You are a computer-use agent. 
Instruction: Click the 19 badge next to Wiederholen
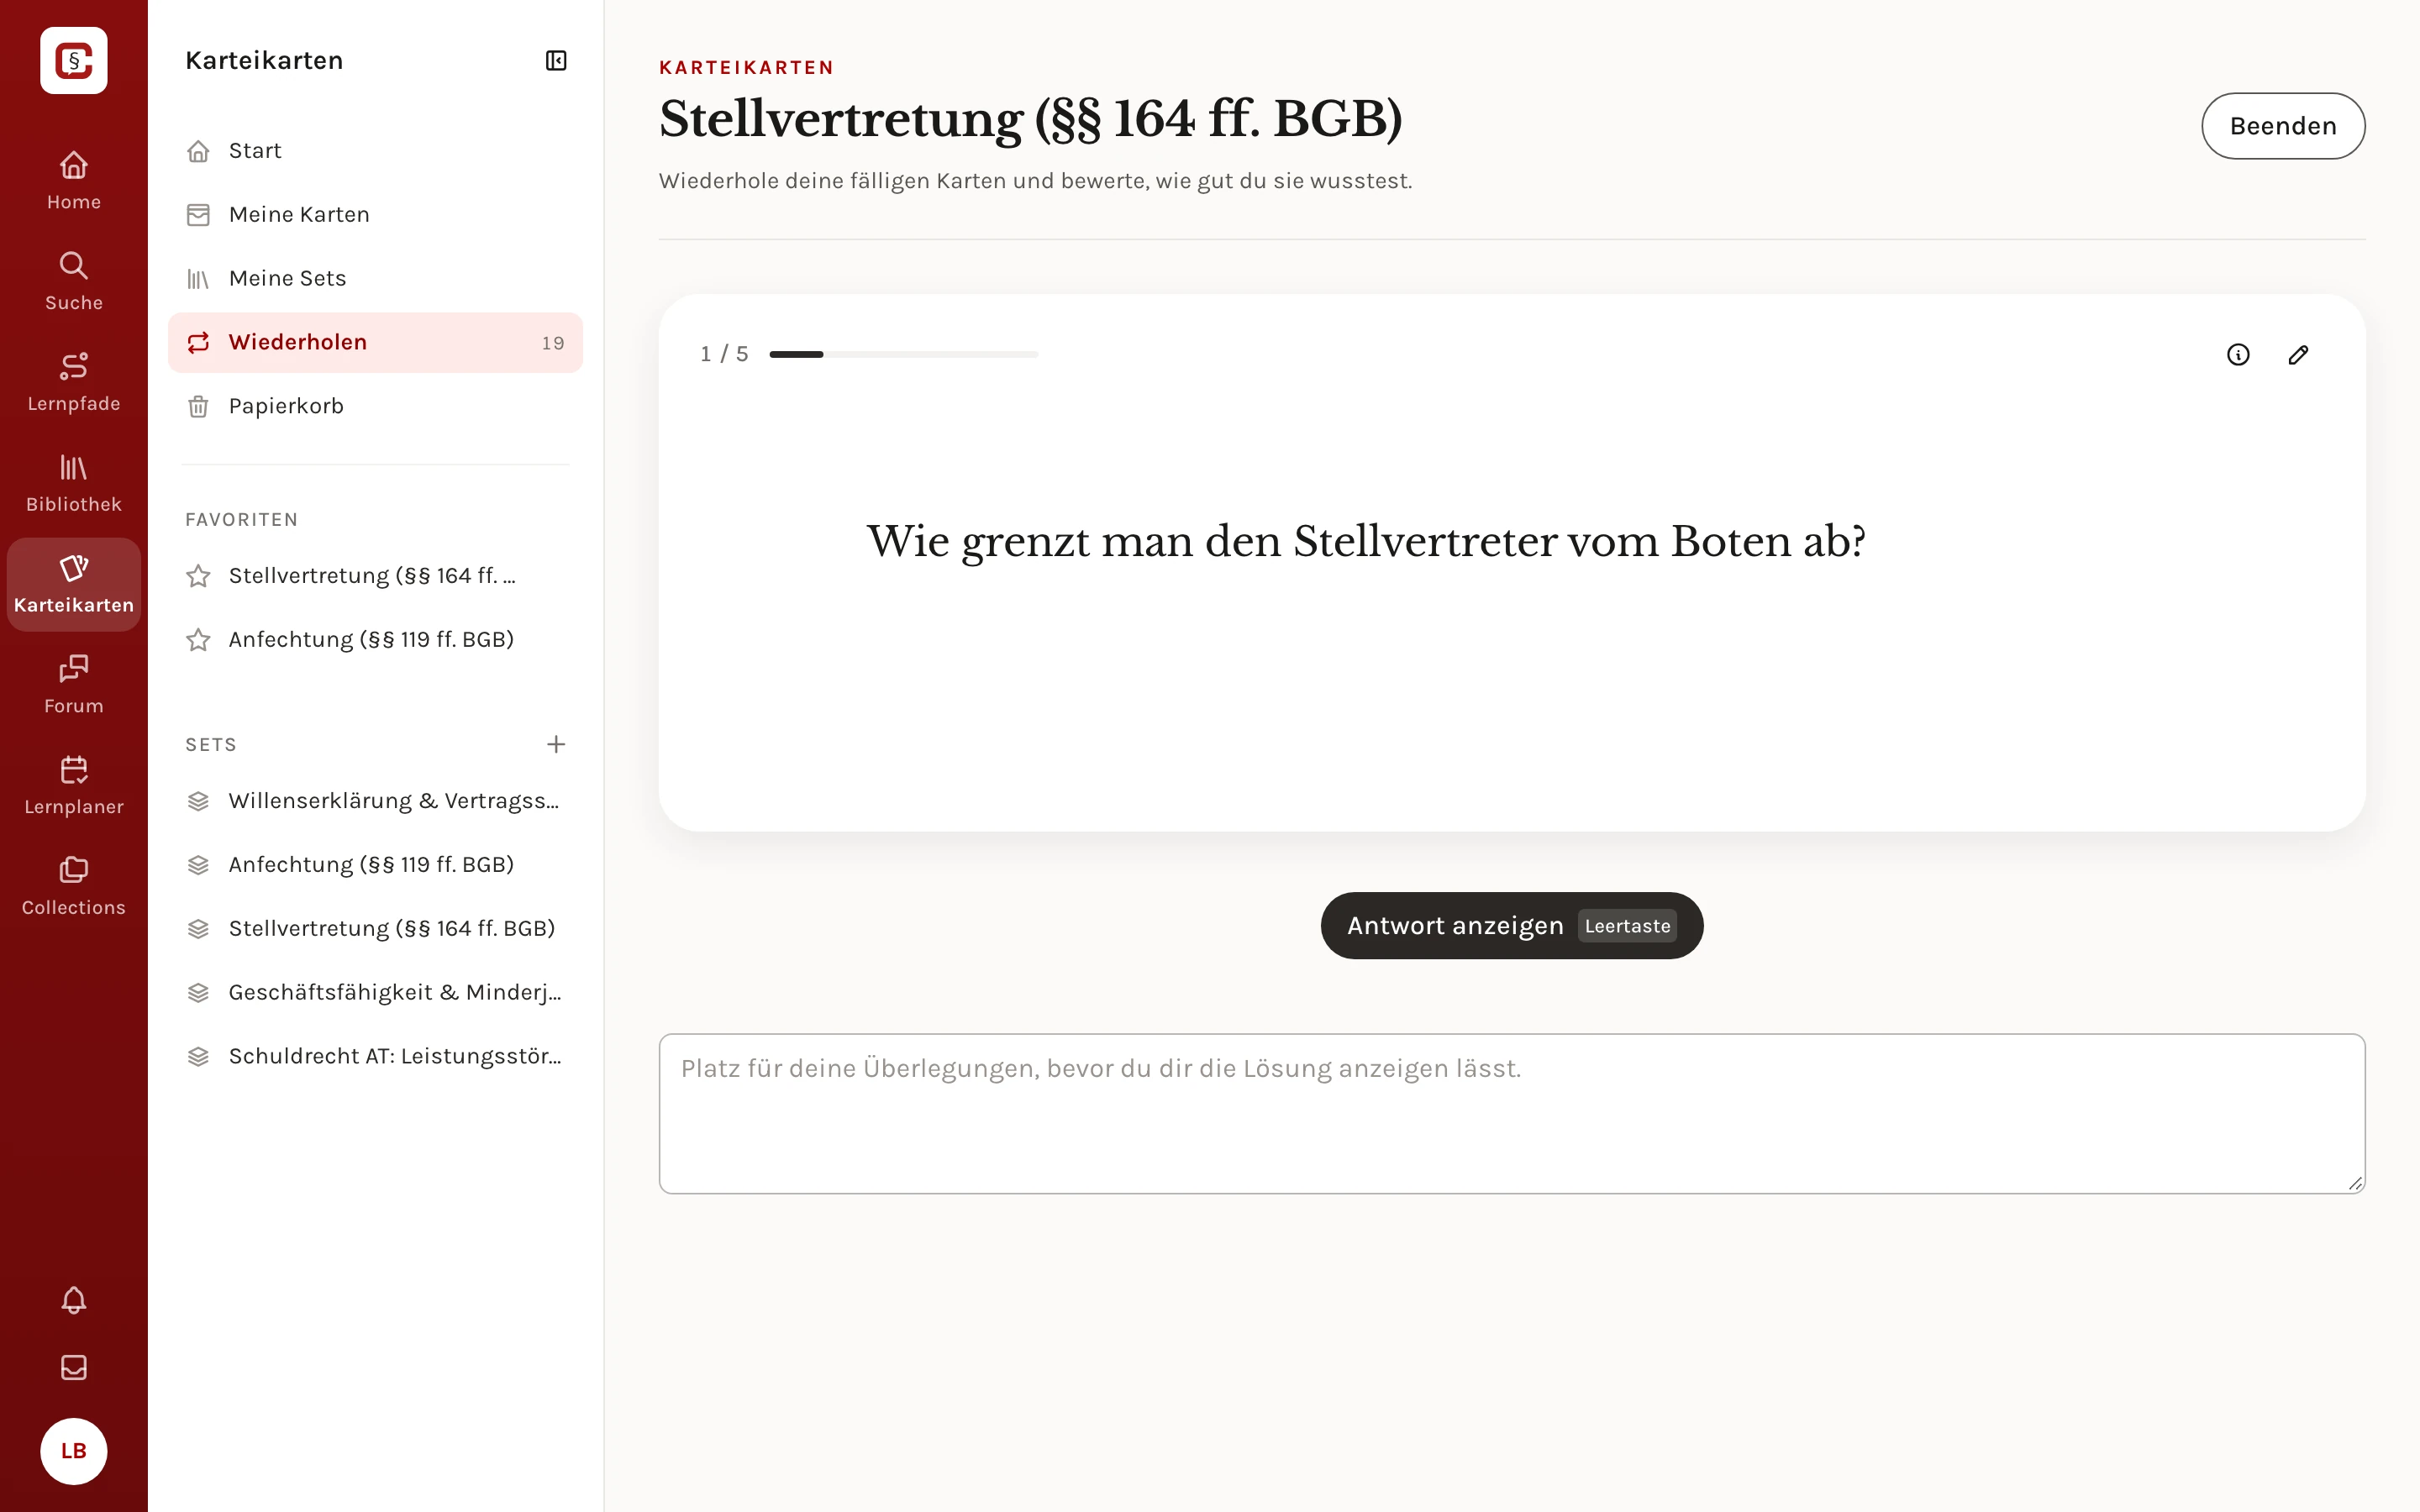click(x=553, y=343)
